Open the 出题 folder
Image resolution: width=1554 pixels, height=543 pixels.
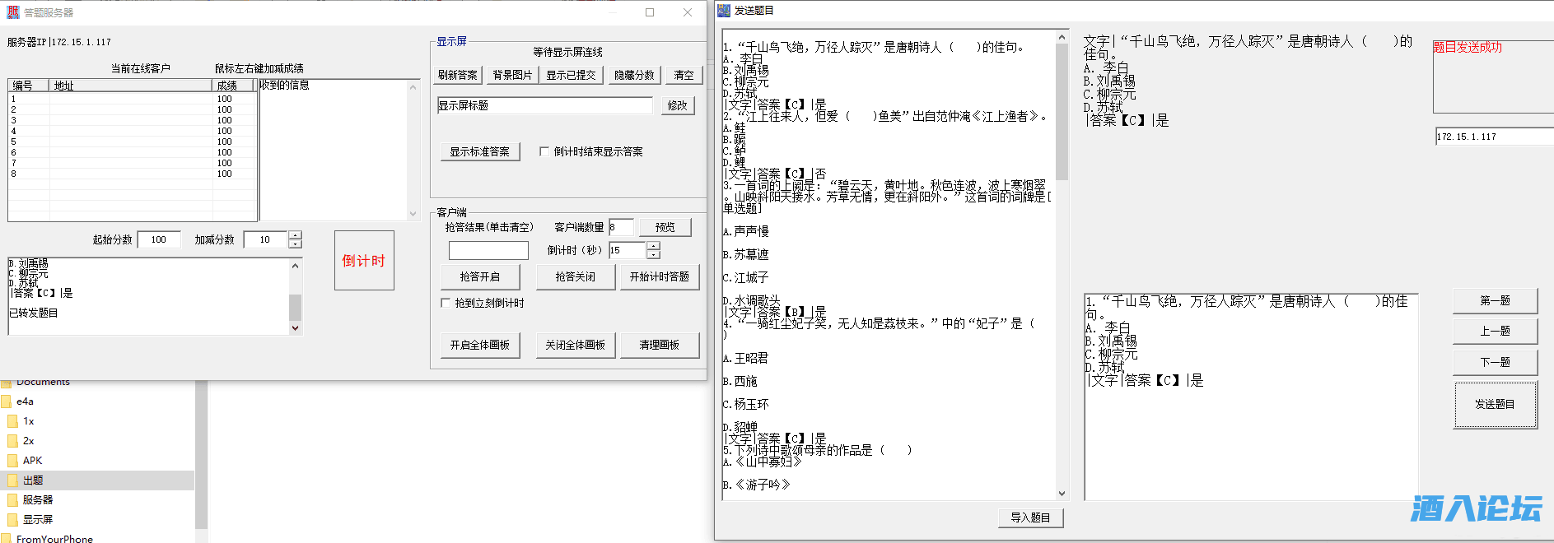tap(33, 480)
